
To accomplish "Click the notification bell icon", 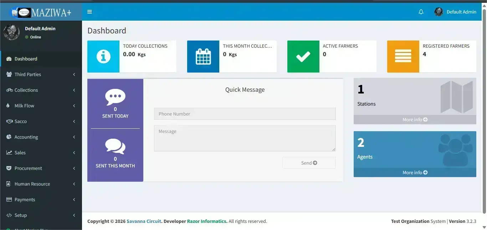I will 421,12.
